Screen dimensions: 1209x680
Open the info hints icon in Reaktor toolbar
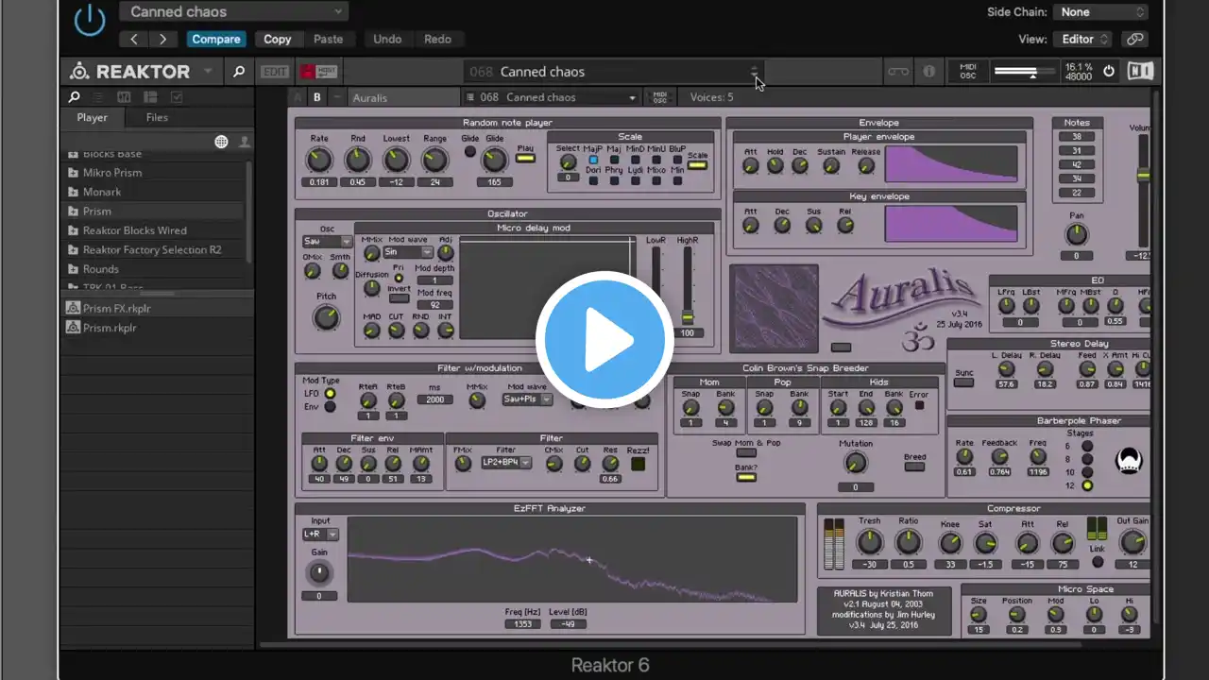pos(928,72)
